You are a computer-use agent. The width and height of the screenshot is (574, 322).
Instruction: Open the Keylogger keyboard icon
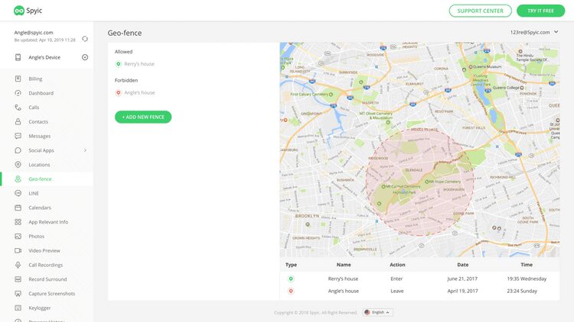click(18, 308)
